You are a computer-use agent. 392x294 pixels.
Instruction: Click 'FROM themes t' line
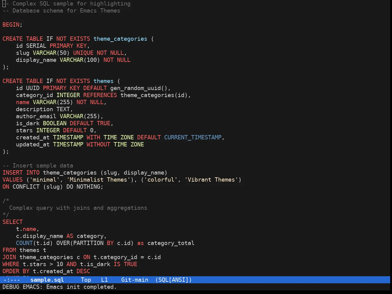point(24,250)
